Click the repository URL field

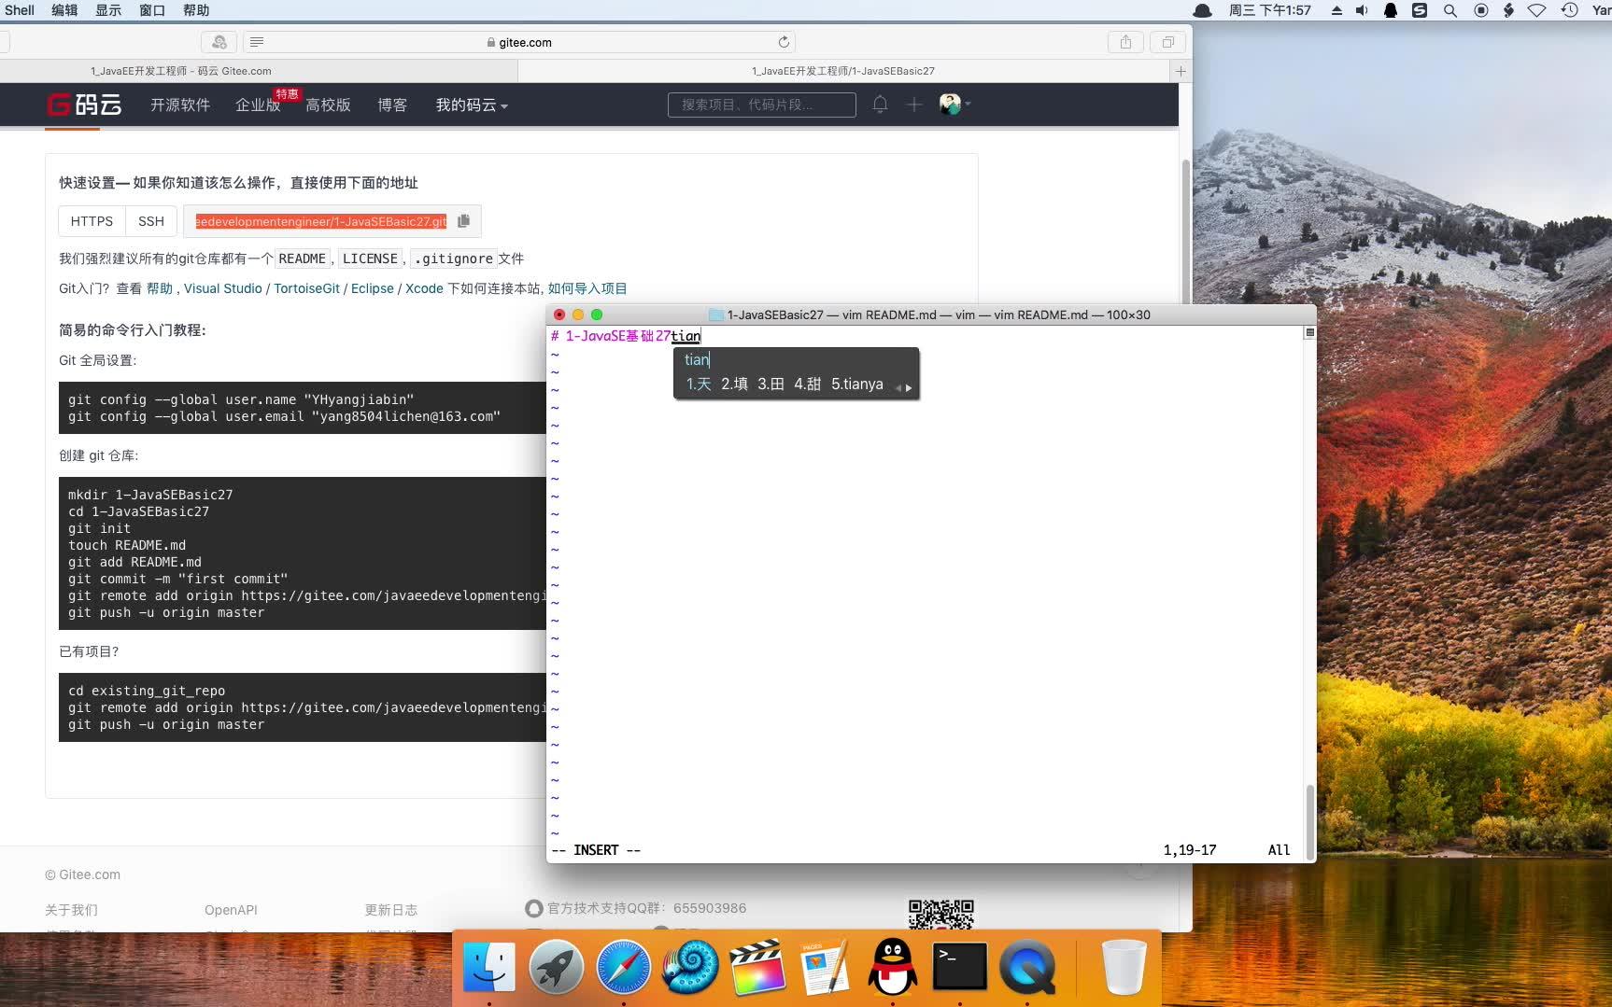320,221
